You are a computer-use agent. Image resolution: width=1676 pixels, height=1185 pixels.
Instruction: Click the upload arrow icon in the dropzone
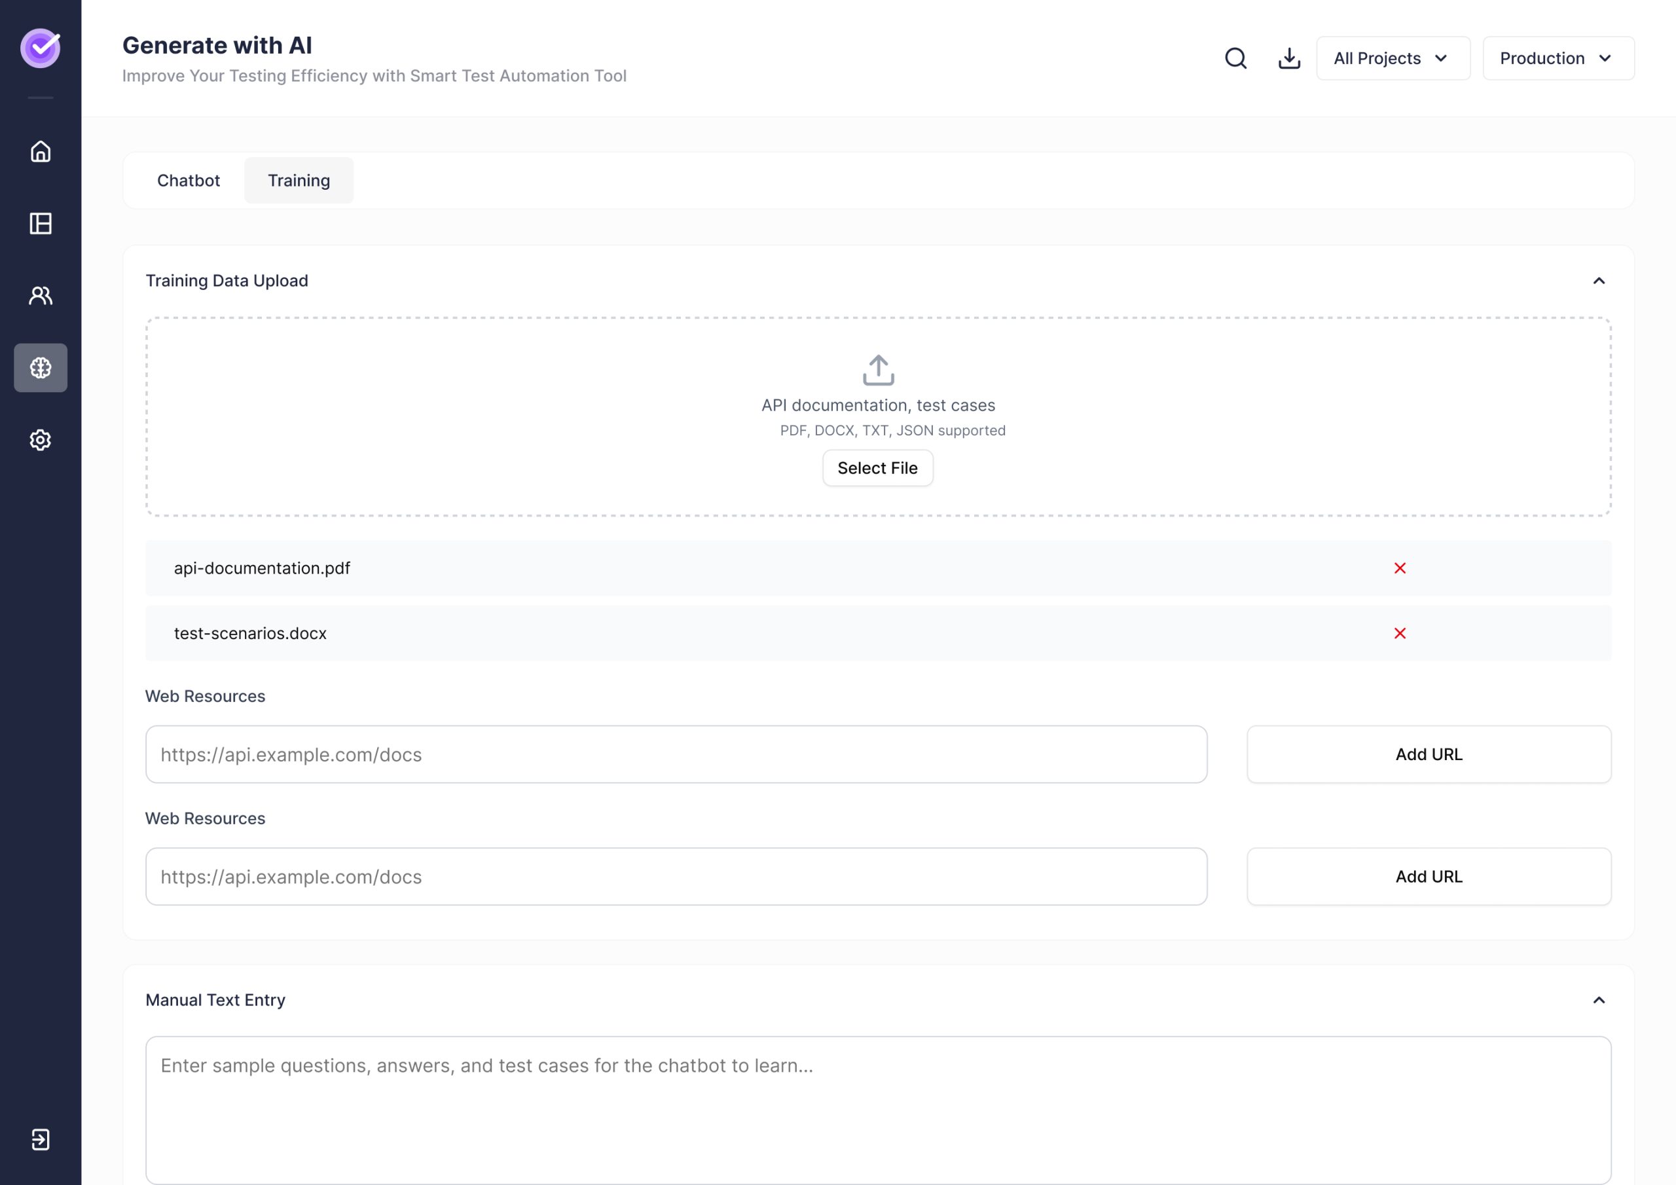(x=878, y=370)
